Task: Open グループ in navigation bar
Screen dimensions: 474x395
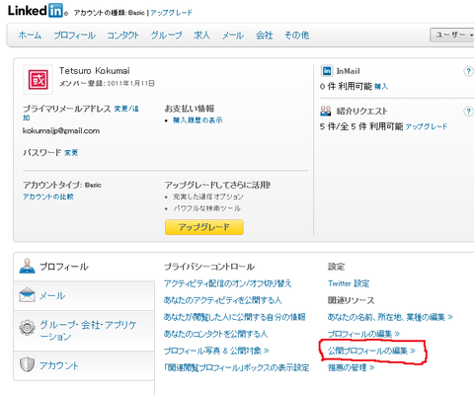Action: pyautogui.click(x=166, y=36)
